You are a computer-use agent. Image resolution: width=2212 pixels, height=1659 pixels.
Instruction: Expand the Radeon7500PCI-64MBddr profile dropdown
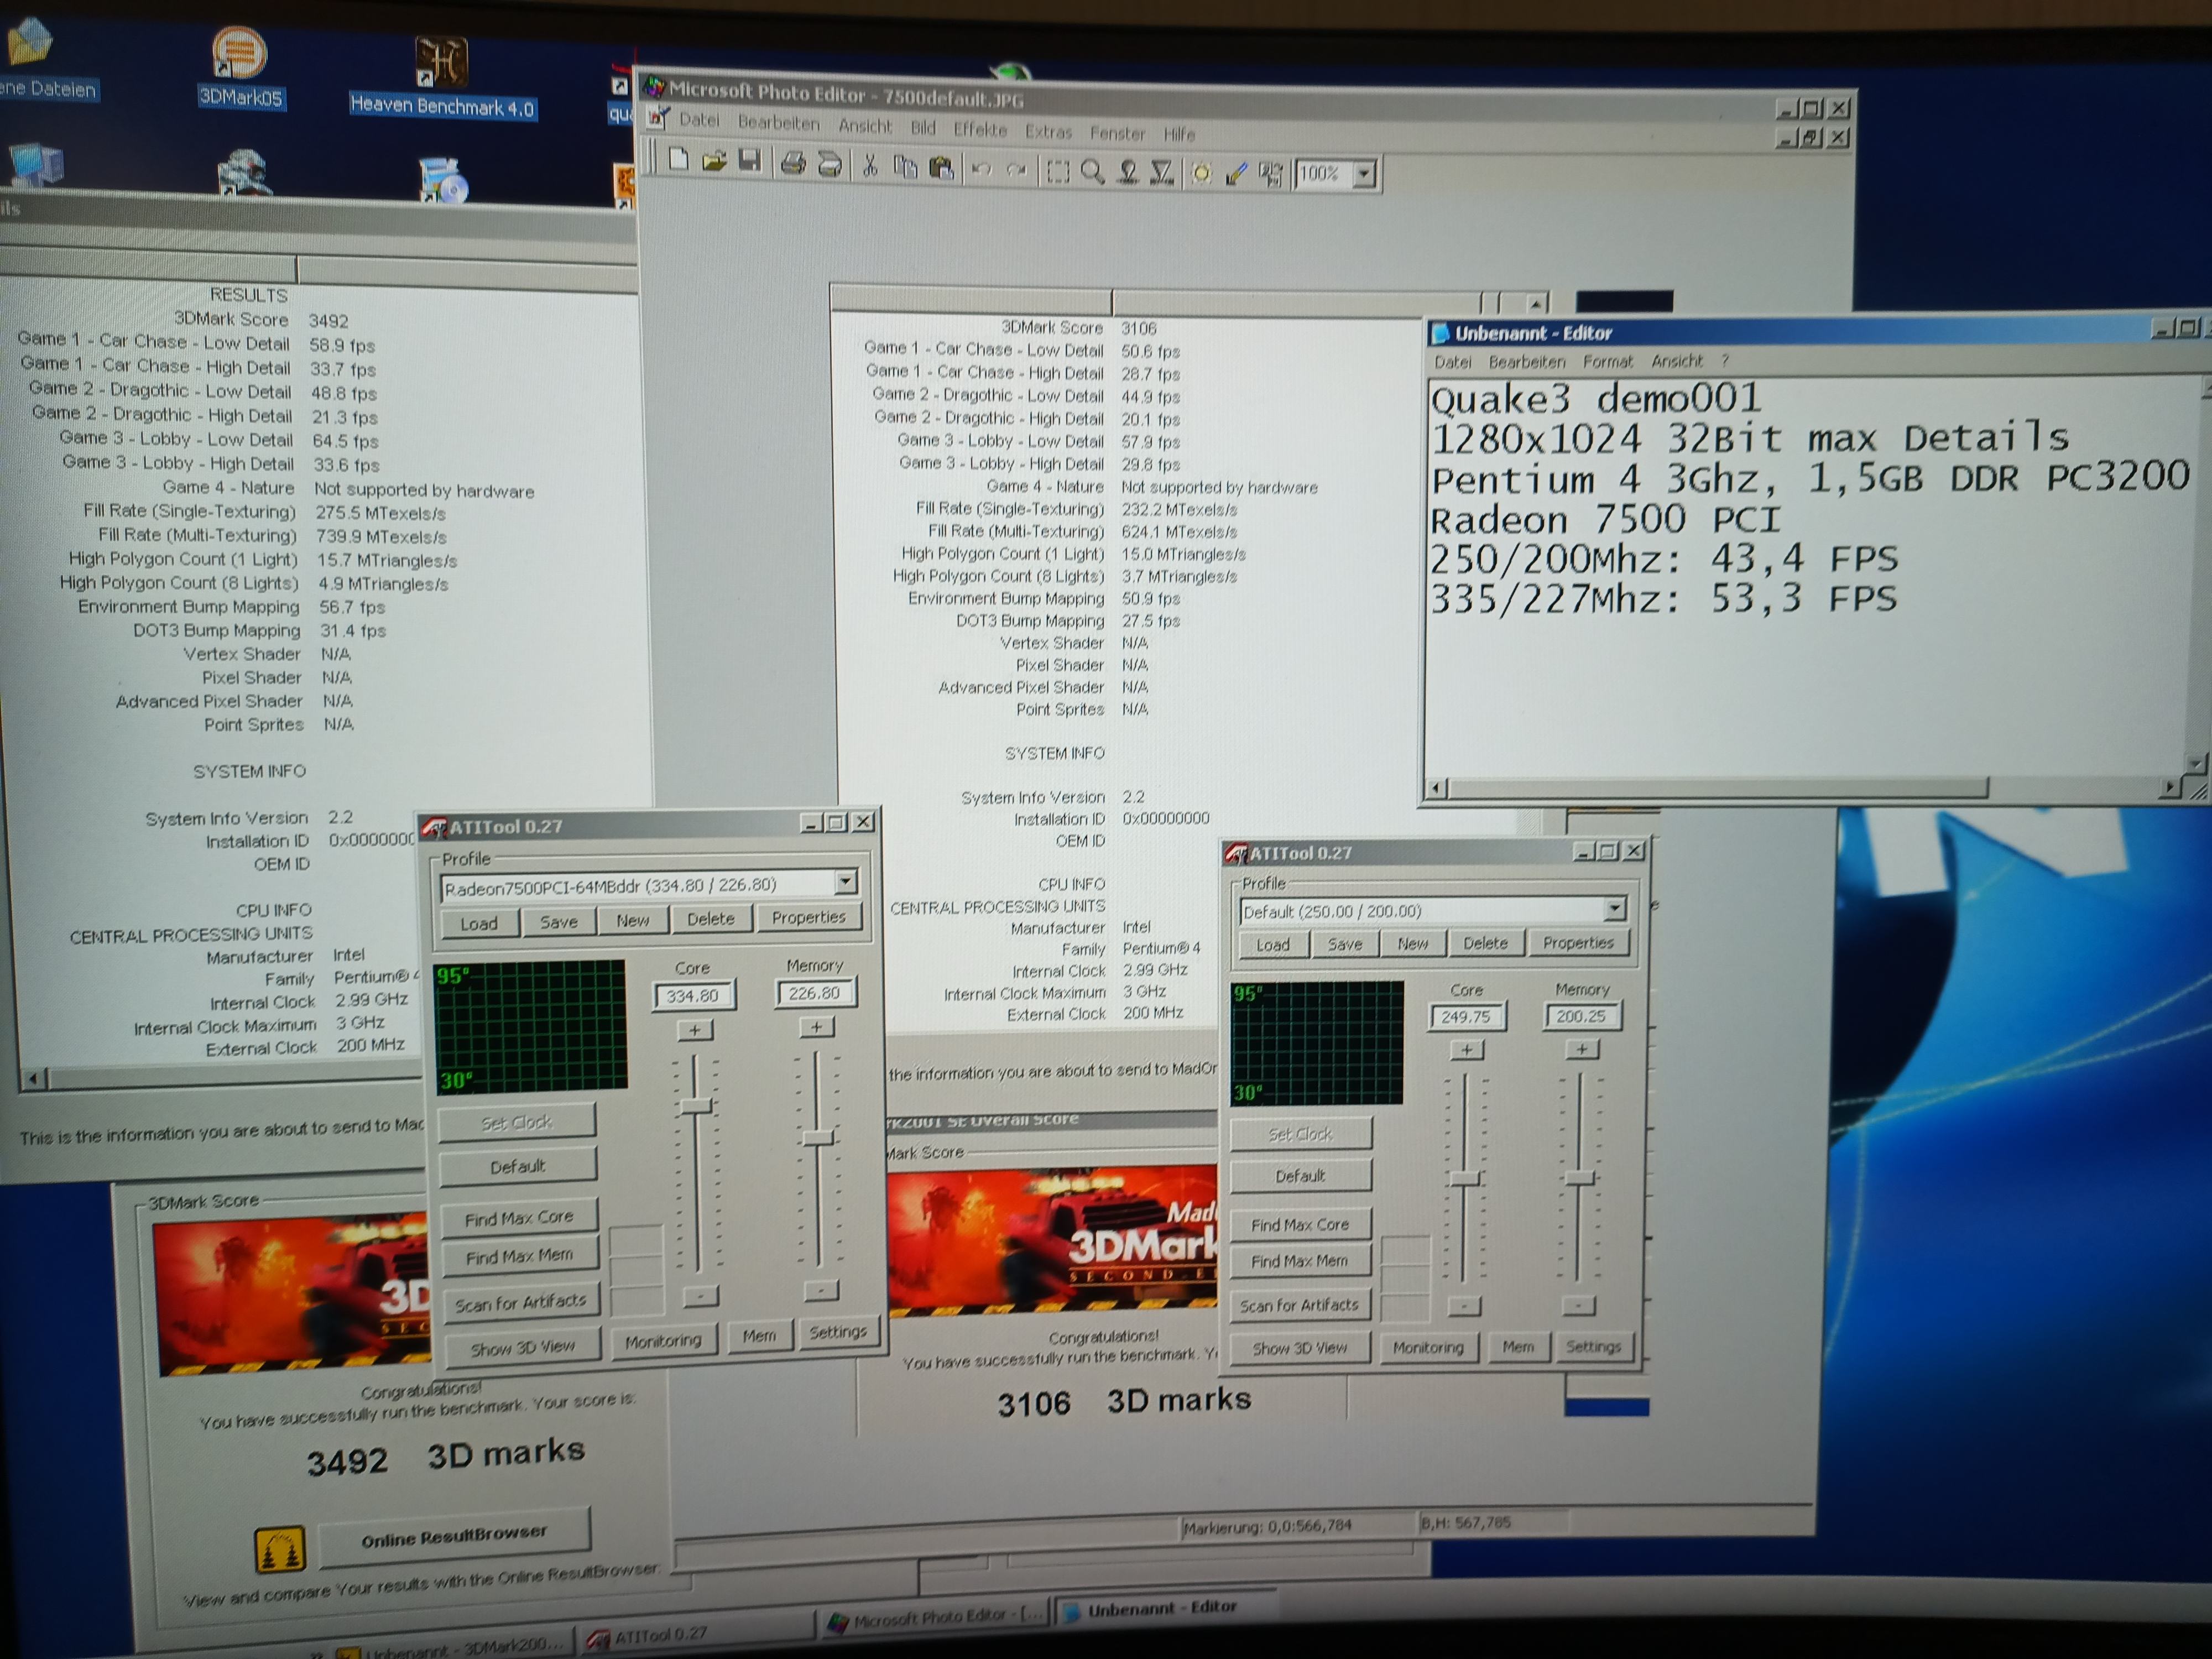pos(846,882)
